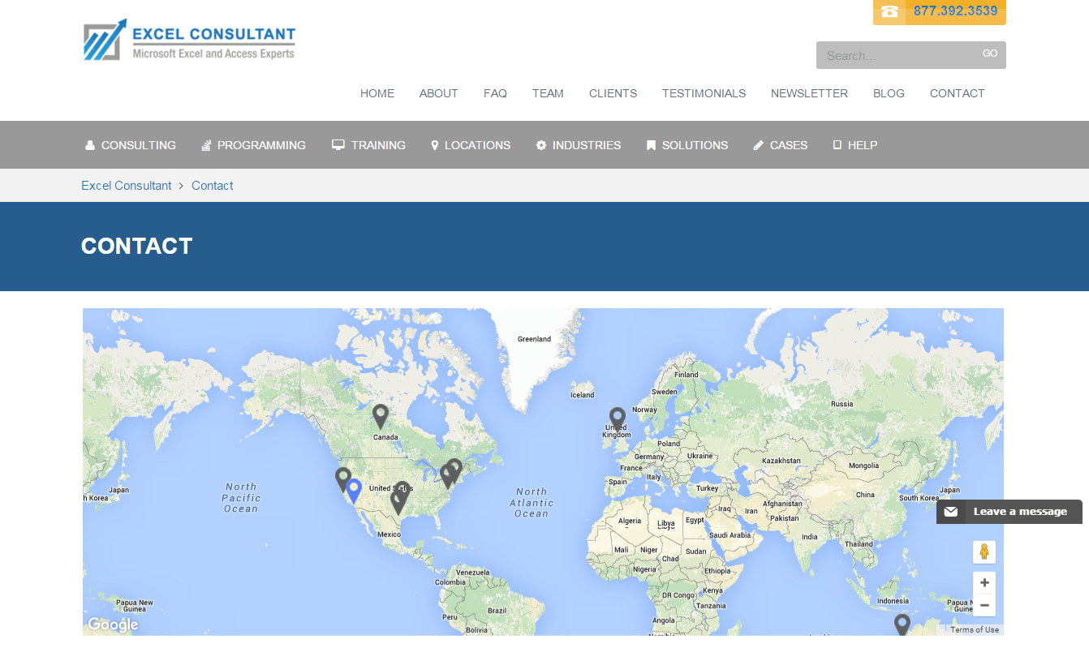The image size is (1089, 648).
Task: Expand the Industries menu
Action: [x=579, y=145]
